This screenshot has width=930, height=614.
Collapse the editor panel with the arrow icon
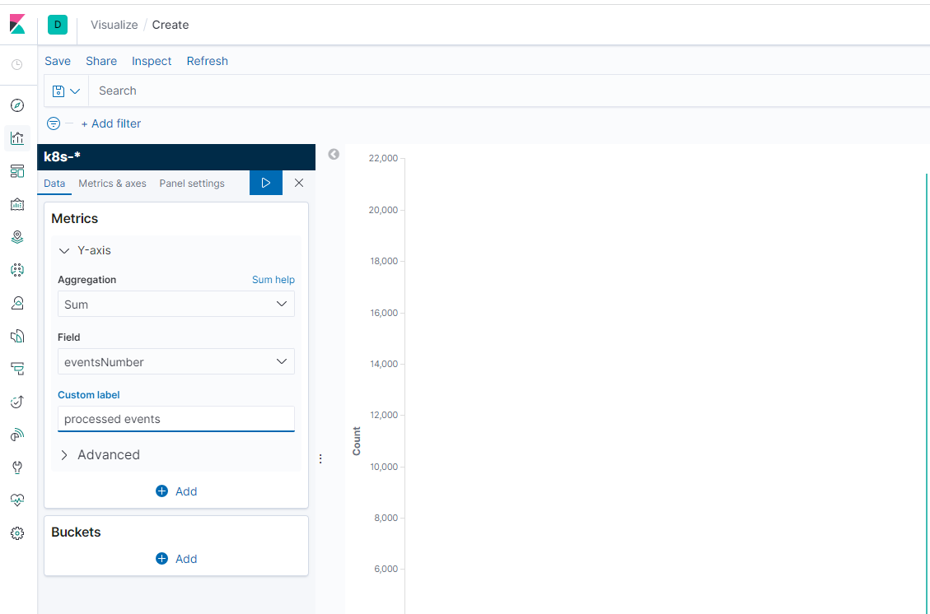(334, 154)
